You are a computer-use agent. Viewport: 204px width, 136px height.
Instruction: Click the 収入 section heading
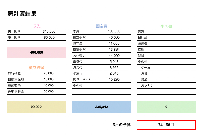click(36, 26)
